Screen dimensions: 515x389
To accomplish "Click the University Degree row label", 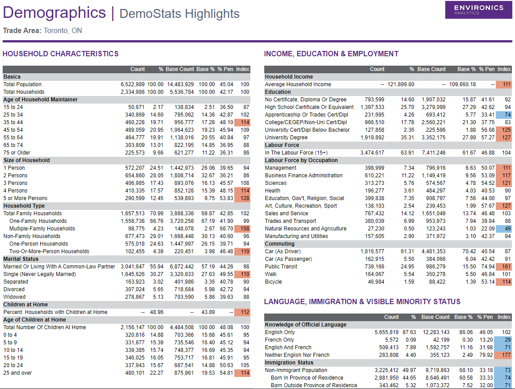I will click(x=286, y=138).
